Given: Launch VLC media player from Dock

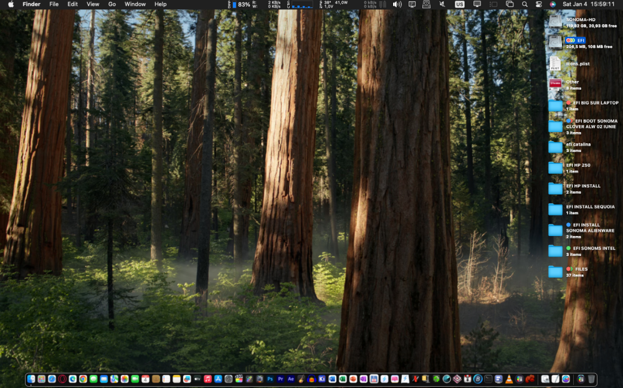Looking at the screenshot, I should pyautogui.click(x=509, y=379).
